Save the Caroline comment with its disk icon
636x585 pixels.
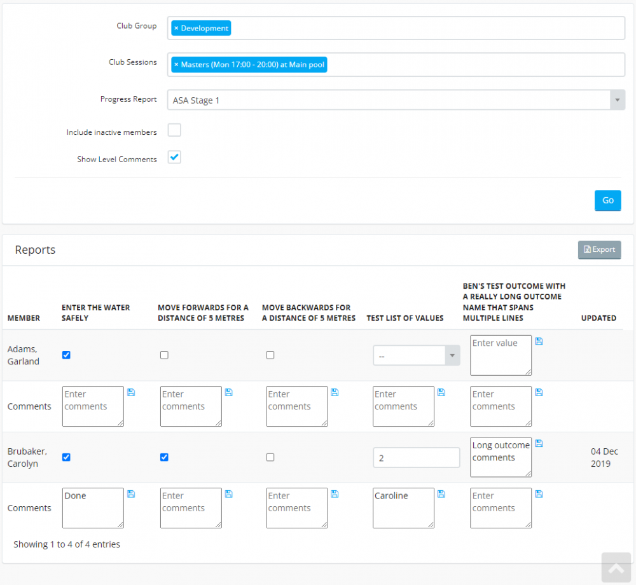click(x=441, y=494)
